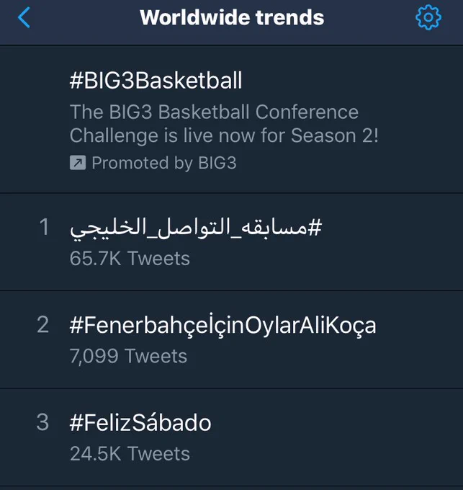This screenshot has height=490, width=463.
Task: Tap the 65.7K Tweets count
Action: coord(130,259)
